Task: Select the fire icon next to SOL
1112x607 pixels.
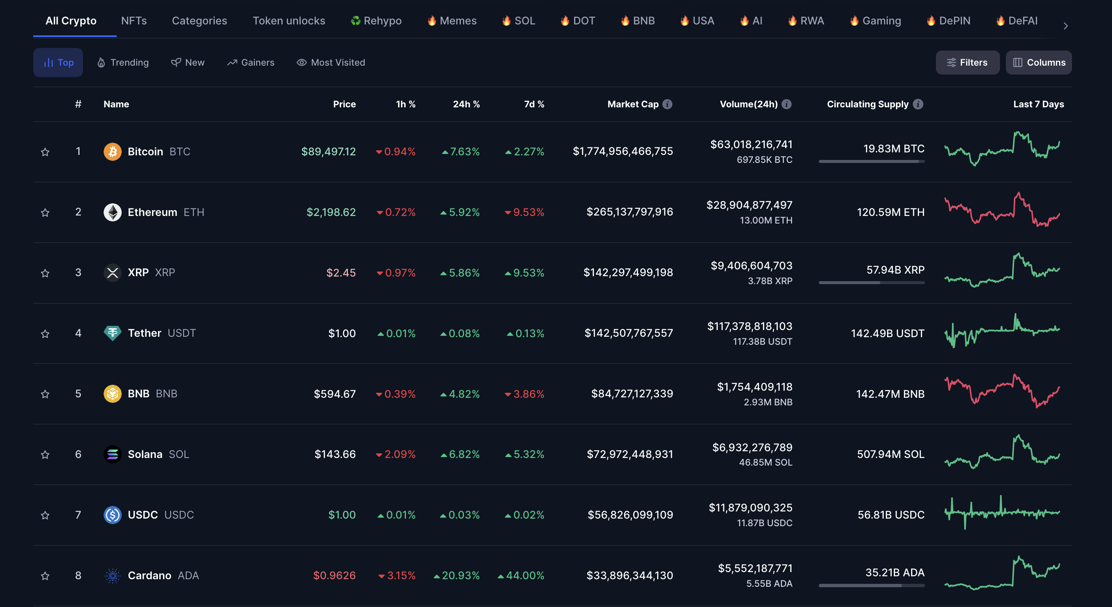Action: point(506,20)
